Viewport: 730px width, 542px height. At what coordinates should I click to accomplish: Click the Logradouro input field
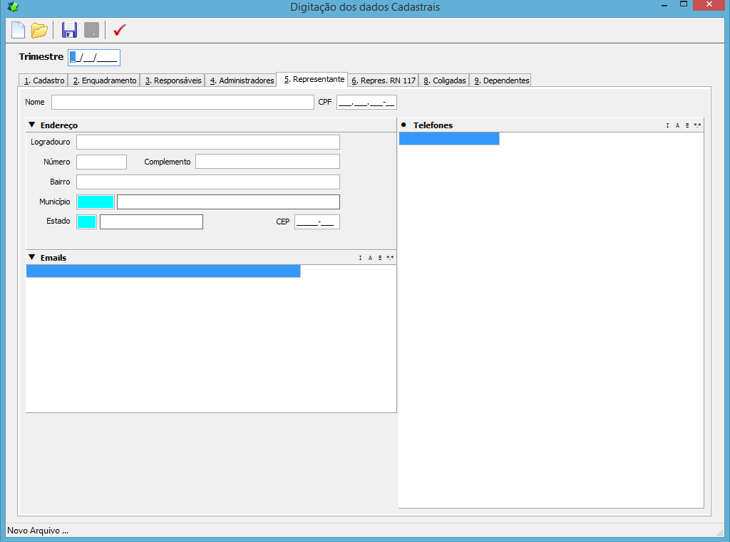click(x=207, y=142)
